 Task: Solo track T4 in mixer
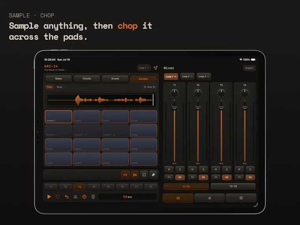[x=250, y=169]
